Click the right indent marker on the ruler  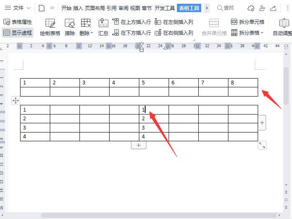[165, 48]
